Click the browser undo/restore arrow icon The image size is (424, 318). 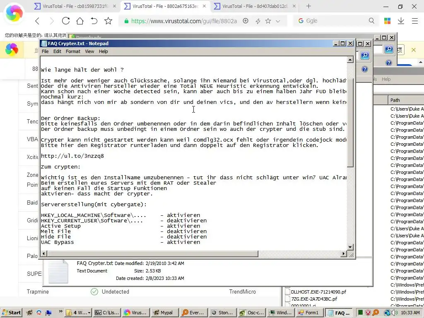(x=94, y=21)
